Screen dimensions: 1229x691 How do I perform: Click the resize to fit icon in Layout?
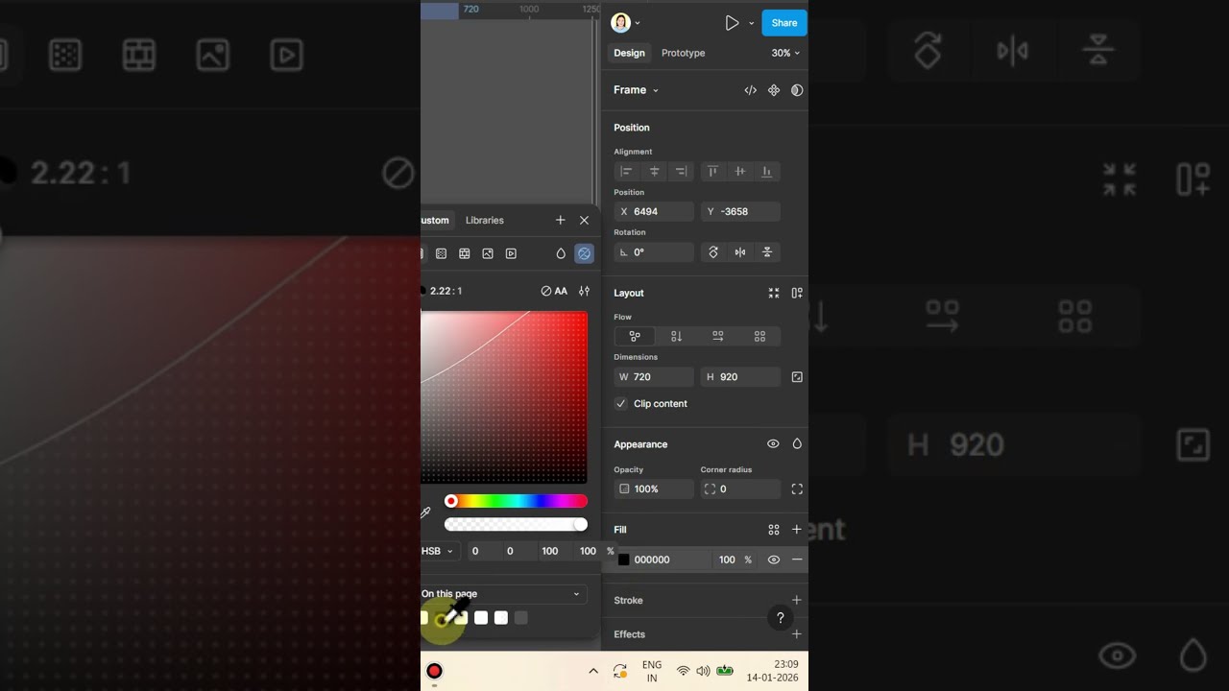coord(774,293)
